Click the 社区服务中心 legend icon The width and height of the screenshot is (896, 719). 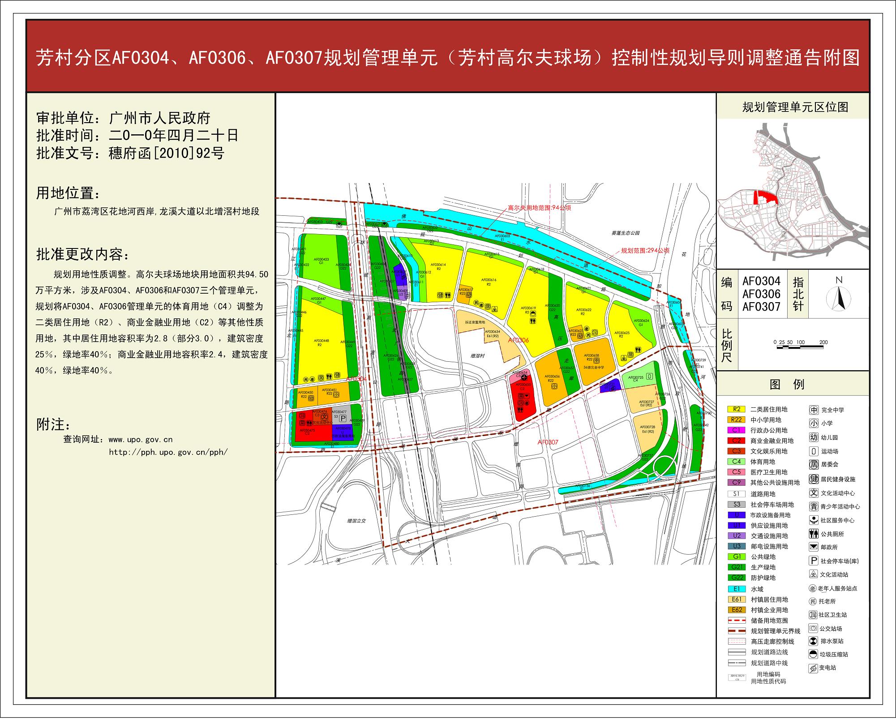pos(814,520)
